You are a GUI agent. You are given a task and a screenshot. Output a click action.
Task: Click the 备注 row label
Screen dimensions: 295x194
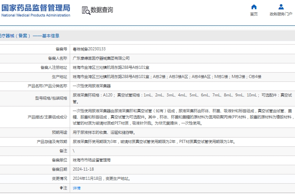[x=63, y=151]
